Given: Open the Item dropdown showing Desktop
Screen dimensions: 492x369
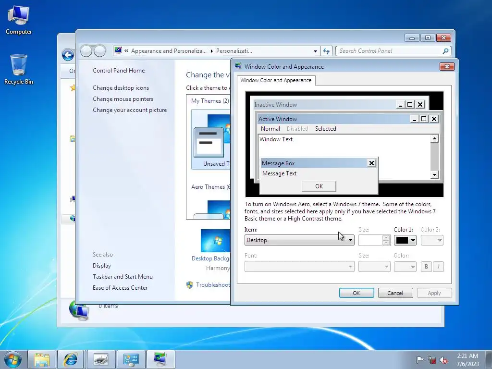Looking at the screenshot, I should pyautogui.click(x=299, y=240).
